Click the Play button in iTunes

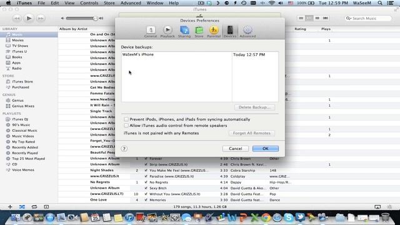click(29, 18)
